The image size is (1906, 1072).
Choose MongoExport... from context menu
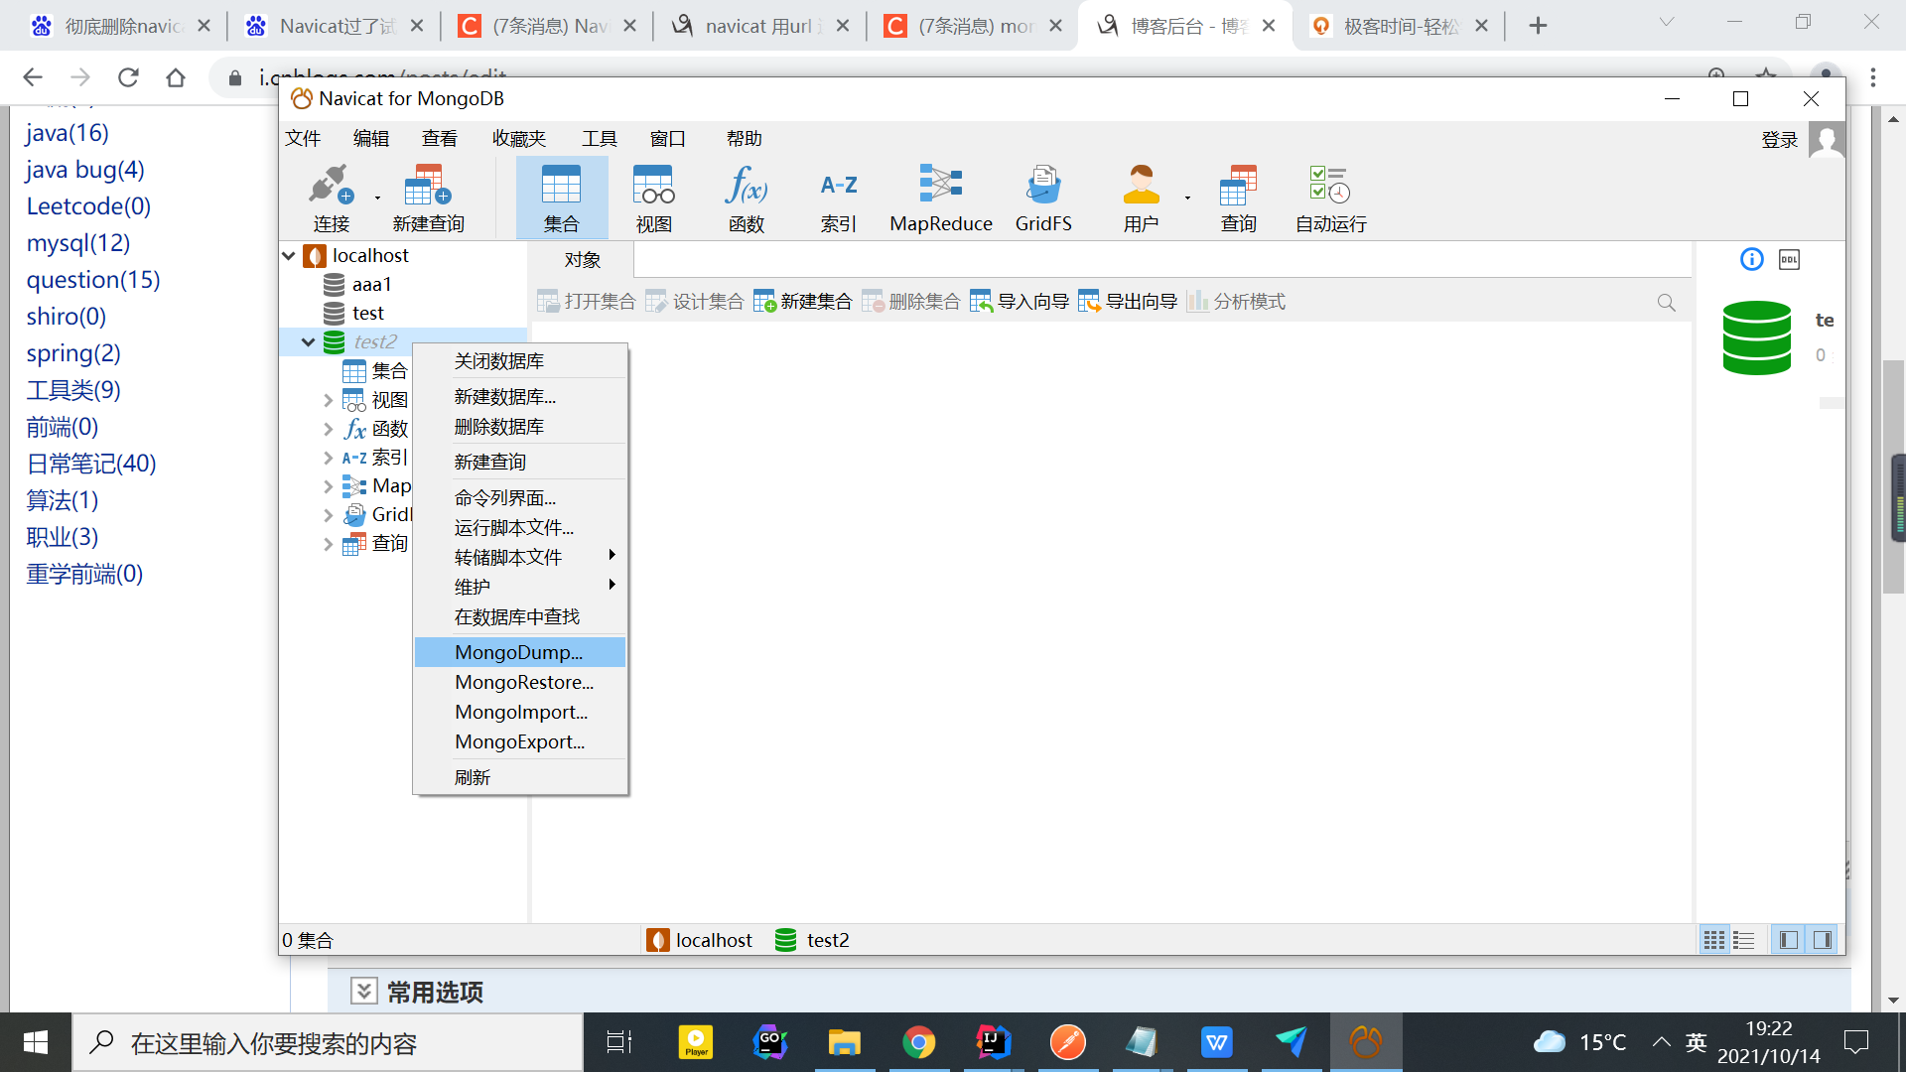[519, 741]
